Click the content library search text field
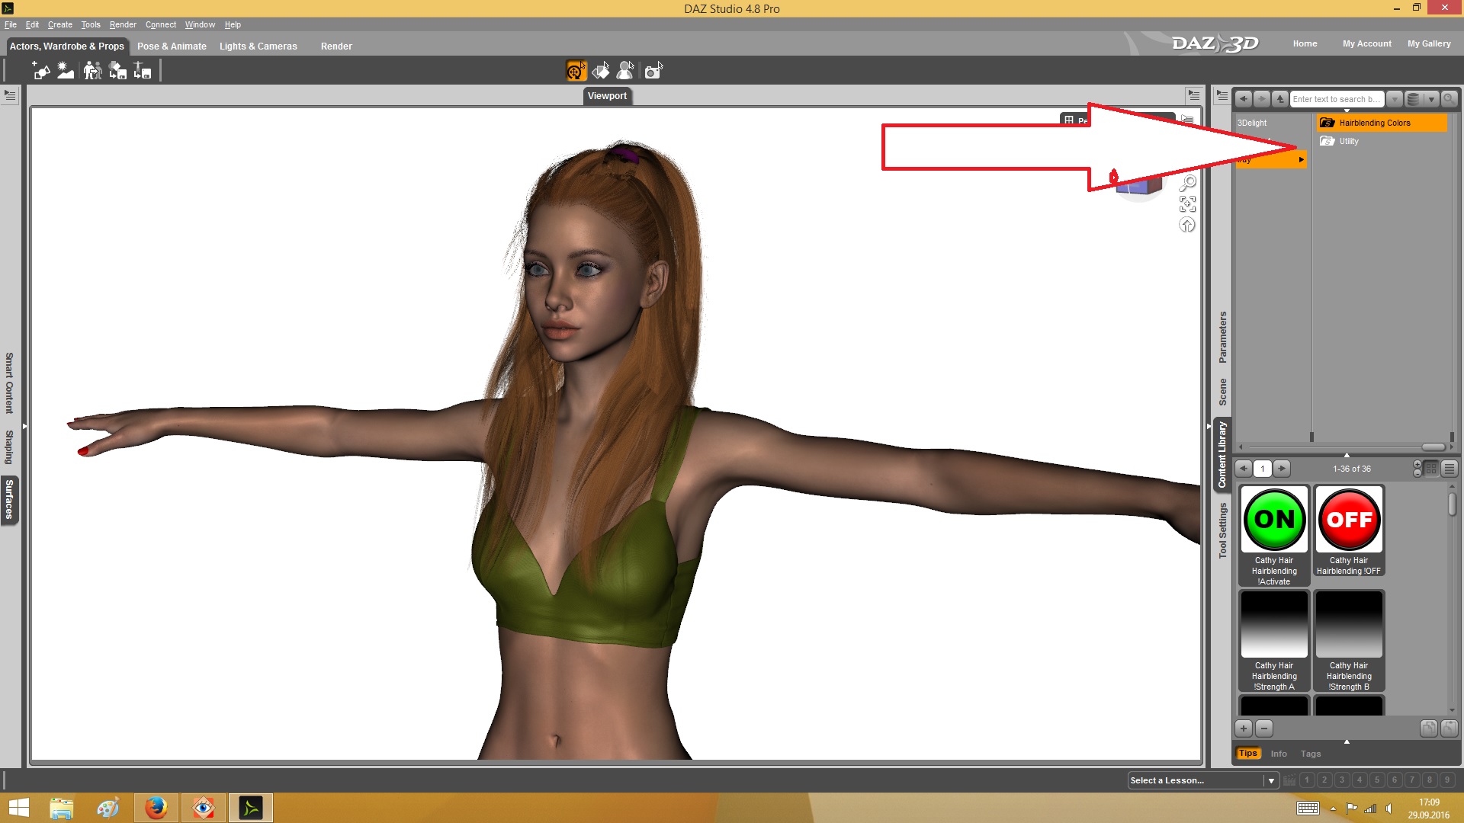Image resolution: width=1464 pixels, height=823 pixels. 1336,99
